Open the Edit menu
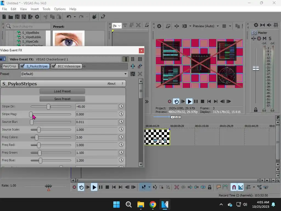 pyautogui.click(x=13, y=9)
